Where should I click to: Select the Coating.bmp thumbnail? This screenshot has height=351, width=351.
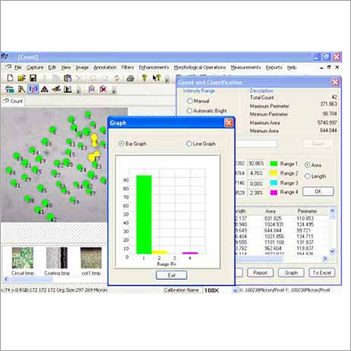pos(57,258)
